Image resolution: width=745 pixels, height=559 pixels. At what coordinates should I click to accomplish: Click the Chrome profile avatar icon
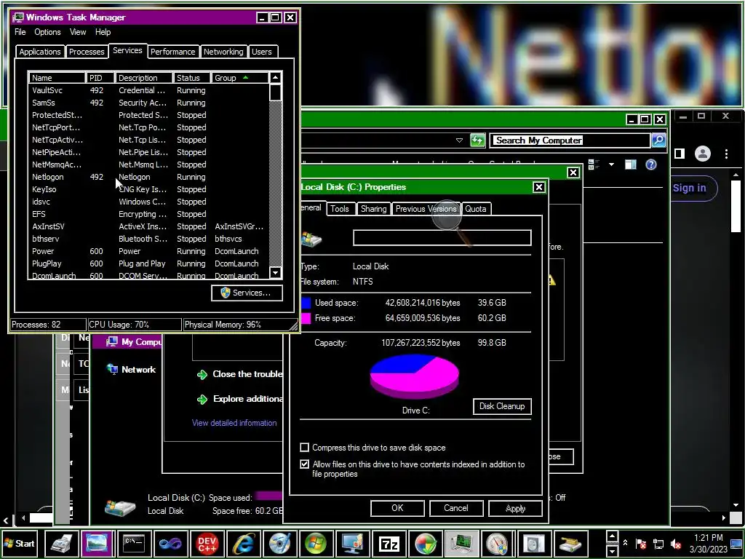703,154
